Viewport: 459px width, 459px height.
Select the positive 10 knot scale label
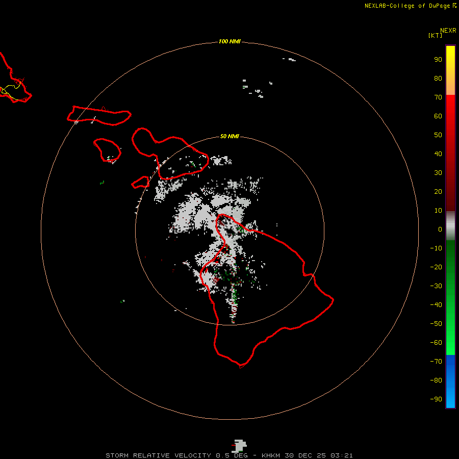[x=438, y=211]
